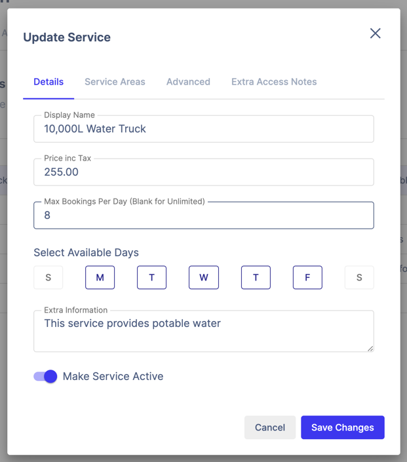407x462 pixels.
Task: Open the Service Areas tab
Action: coord(115,82)
